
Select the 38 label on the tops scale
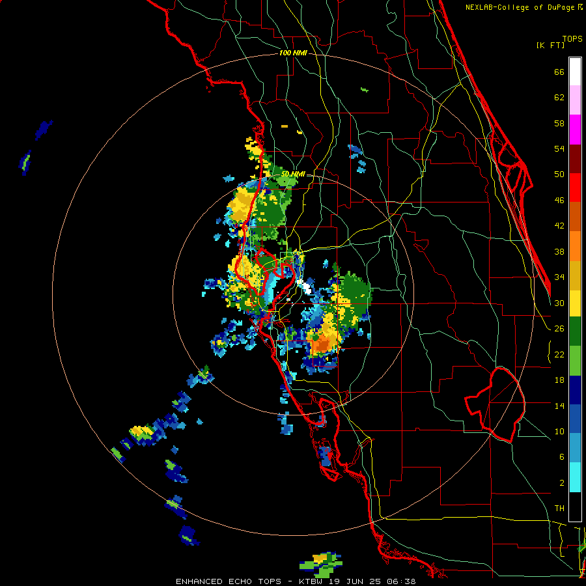click(559, 252)
